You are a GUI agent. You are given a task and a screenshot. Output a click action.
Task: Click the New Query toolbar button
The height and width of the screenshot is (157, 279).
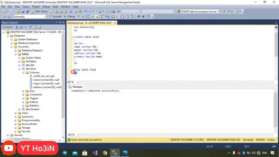tap(40, 11)
